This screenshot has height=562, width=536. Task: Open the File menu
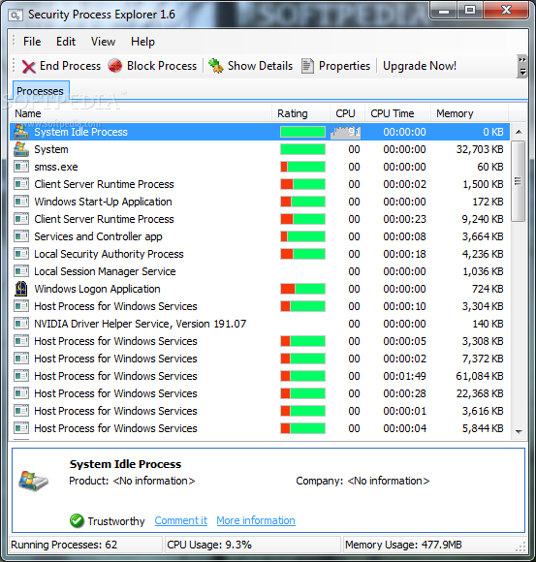click(32, 42)
